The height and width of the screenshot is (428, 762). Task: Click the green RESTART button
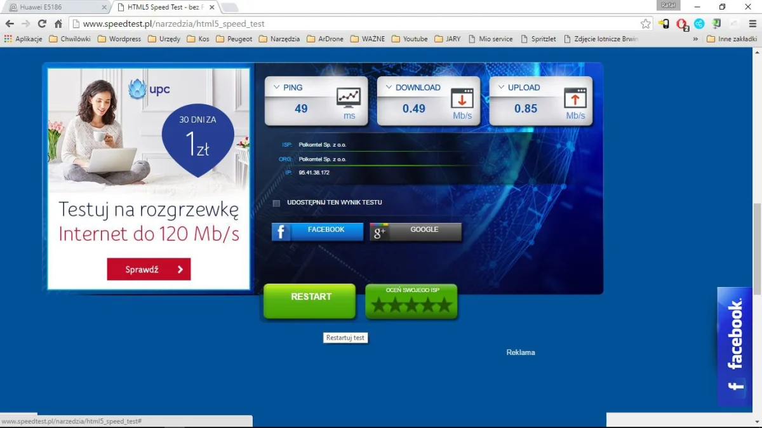click(310, 300)
